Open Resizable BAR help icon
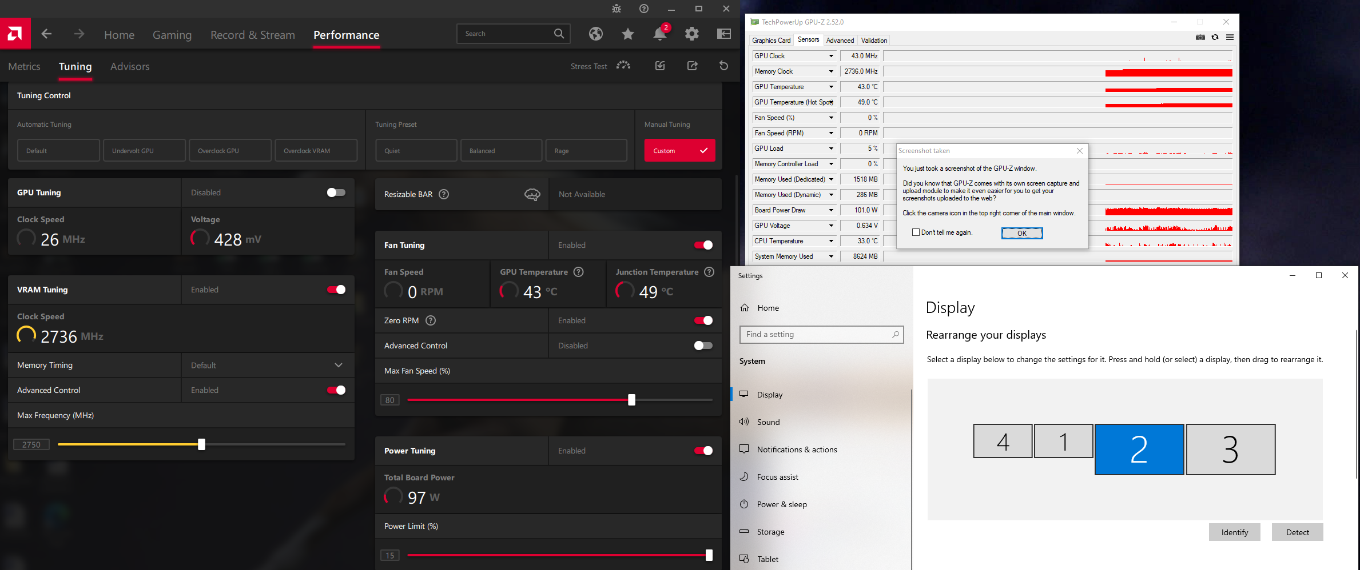The image size is (1360, 570). tap(444, 194)
